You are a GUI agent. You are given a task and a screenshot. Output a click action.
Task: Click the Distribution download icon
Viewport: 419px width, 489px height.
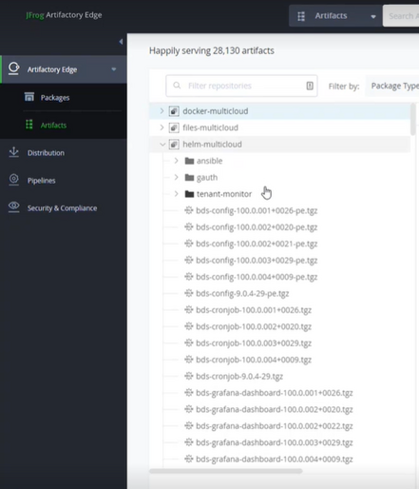point(13,152)
